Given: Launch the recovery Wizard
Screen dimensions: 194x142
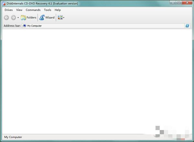Looking at the screenshot, I should pyautogui.click(x=47, y=18).
